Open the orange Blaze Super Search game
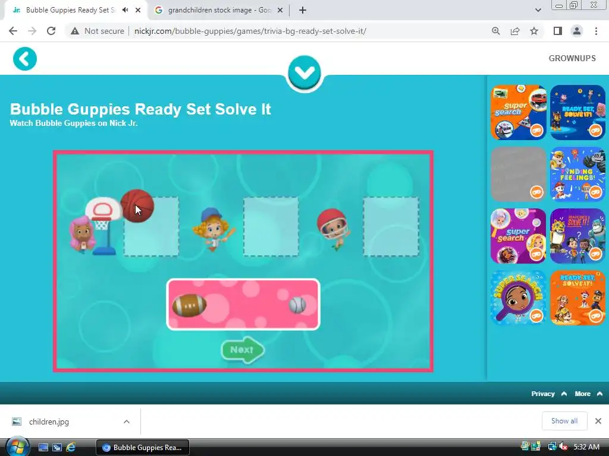The height and width of the screenshot is (456, 609). pyautogui.click(x=519, y=112)
